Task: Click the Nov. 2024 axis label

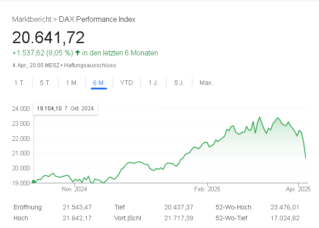Action: pyautogui.click(x=74, y=189)
